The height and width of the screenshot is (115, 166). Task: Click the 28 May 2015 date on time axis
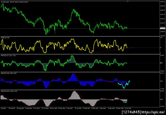click(x=120, y=108)
